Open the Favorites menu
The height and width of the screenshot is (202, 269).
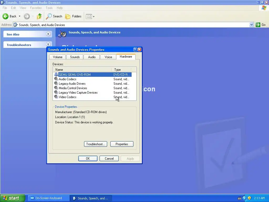36,8
